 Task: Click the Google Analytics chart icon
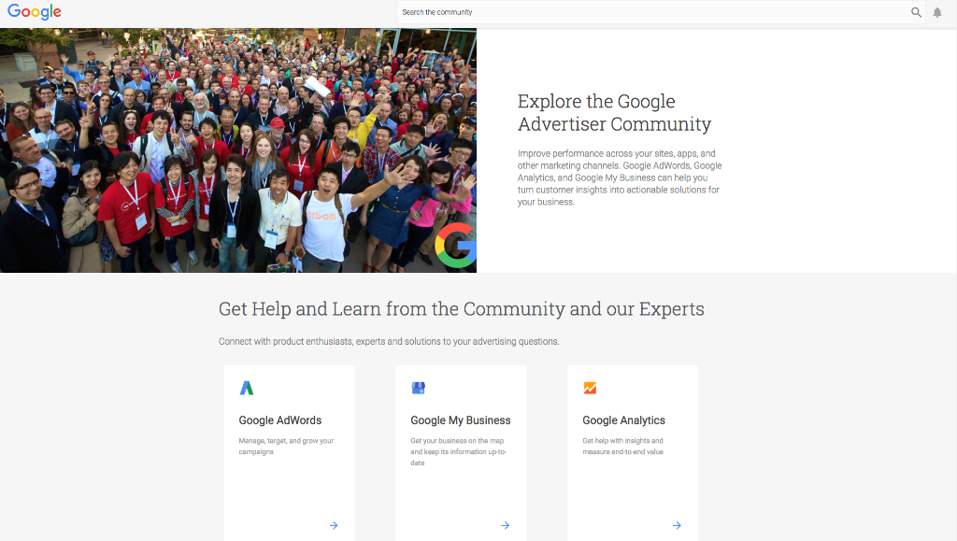point(591,388)
